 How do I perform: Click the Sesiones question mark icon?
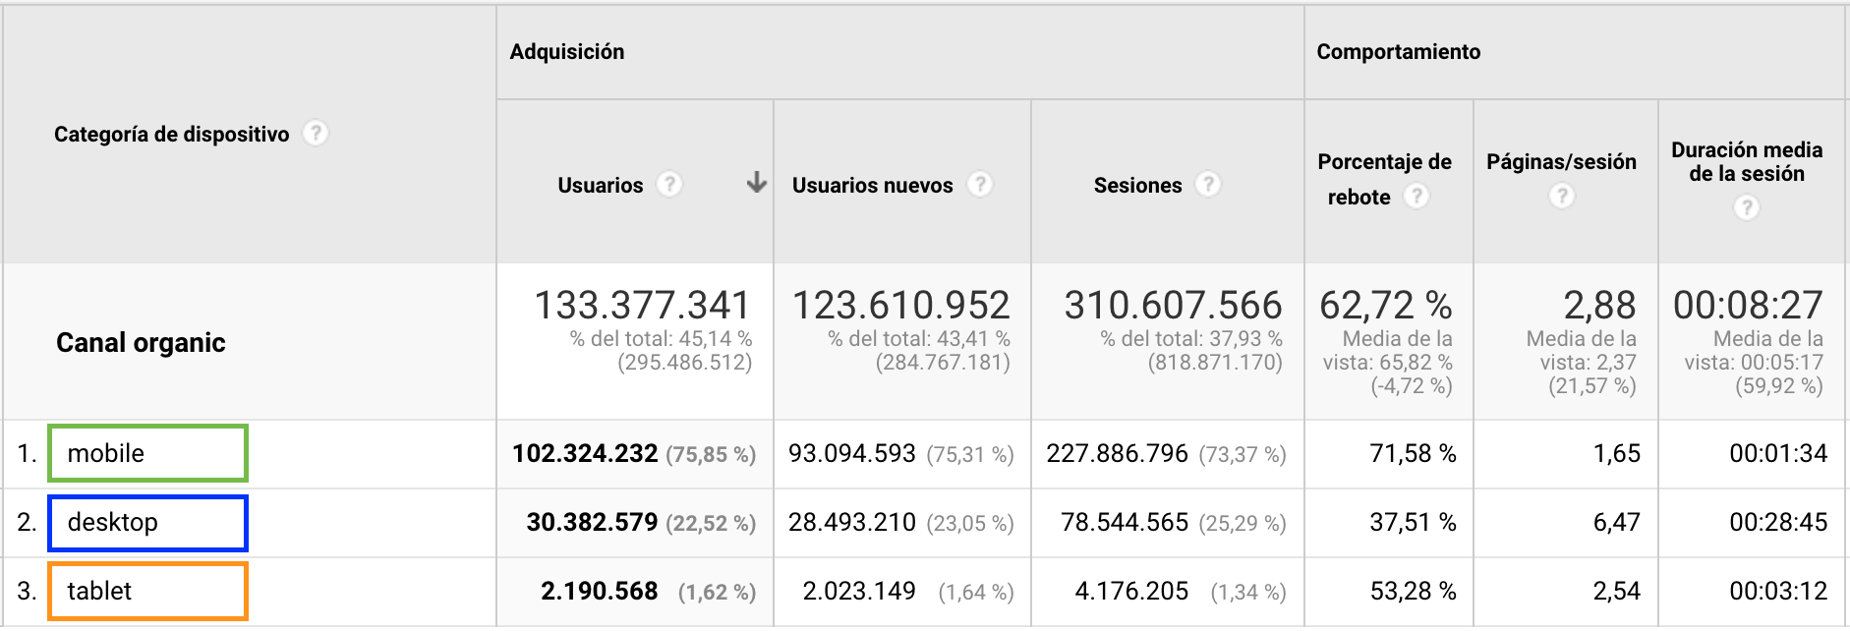coord(1210,184)
